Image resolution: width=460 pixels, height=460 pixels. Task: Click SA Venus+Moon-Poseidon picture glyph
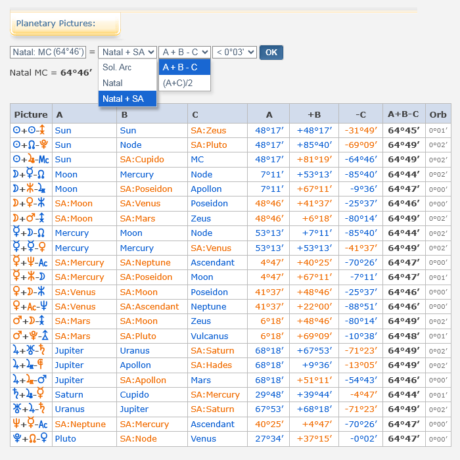[x=29, y=292]
